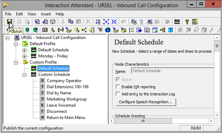
Task: Check Add entry to the Interaction Log
Action: [x=118, y=94]
